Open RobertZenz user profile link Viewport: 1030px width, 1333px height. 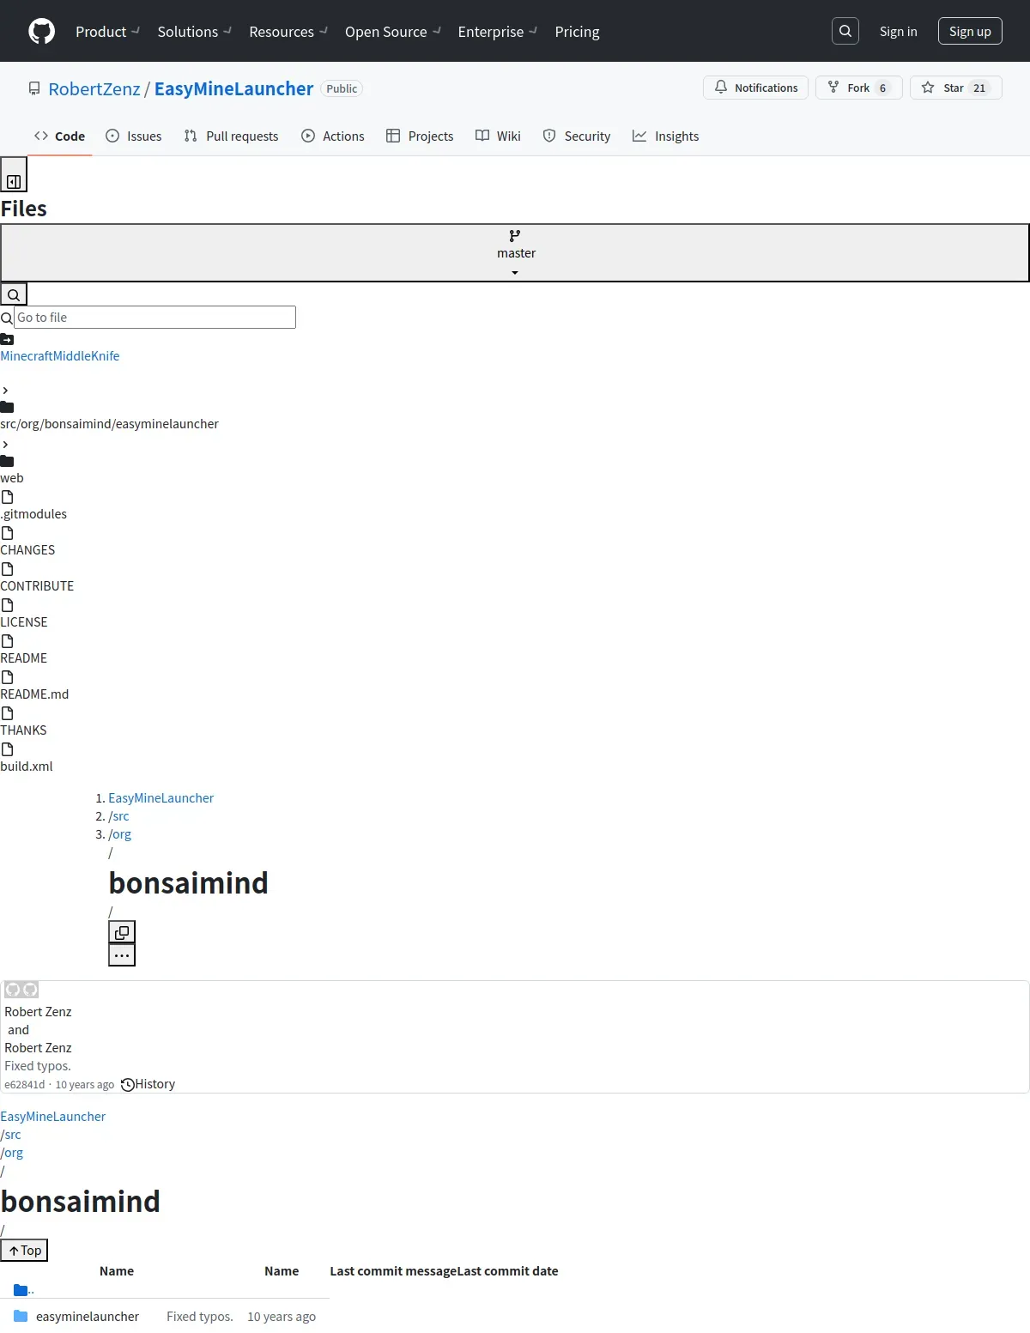94,88
